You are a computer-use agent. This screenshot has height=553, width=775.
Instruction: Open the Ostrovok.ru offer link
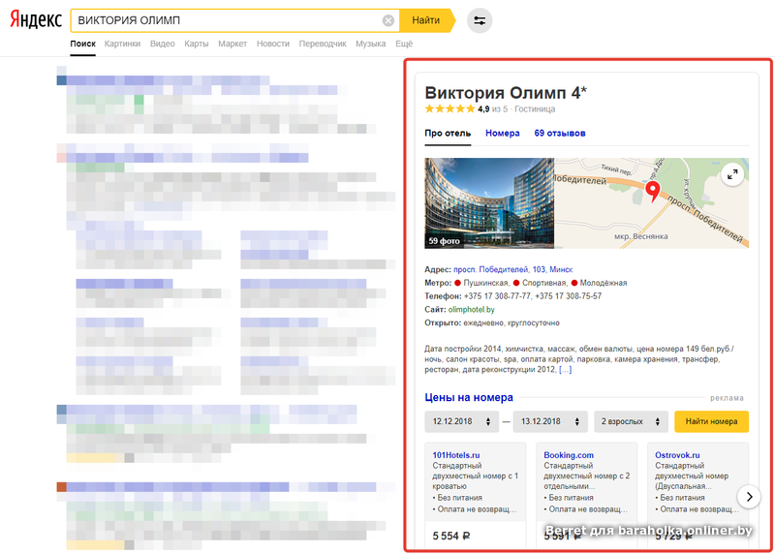pyautogui.click(x=677, y=455)
